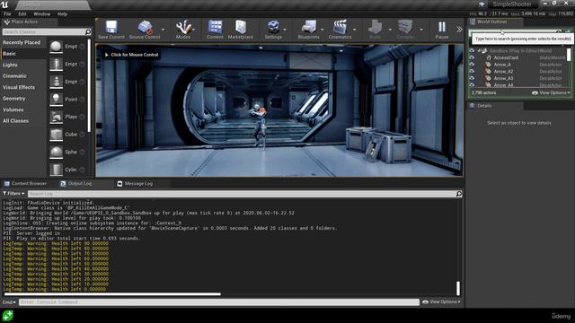
Task: Open the Settings dropdown arrow
Action: [x=285, y=30]
